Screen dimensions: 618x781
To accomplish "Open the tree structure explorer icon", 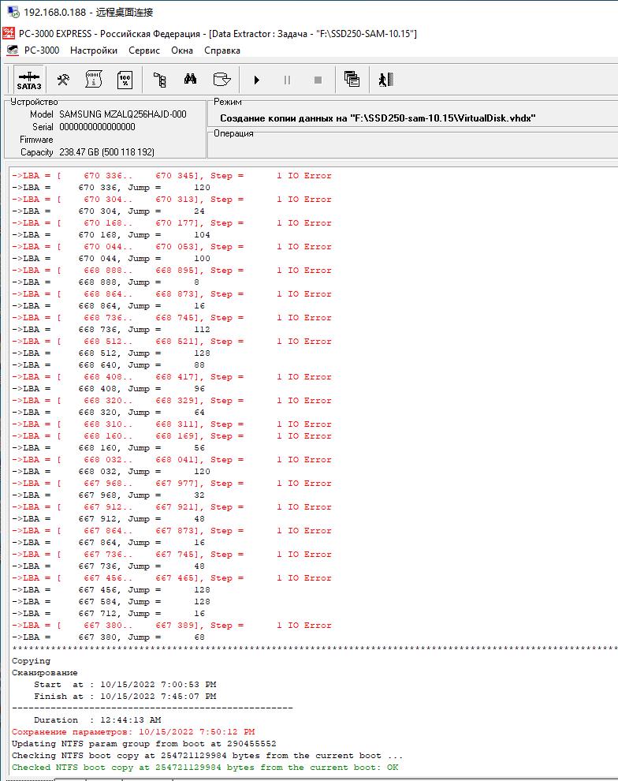I will coord(160,80).
